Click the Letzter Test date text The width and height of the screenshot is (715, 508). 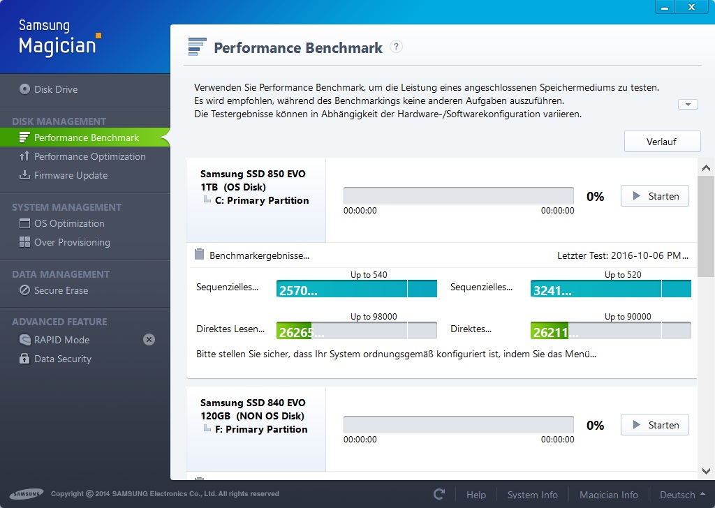click(x=623, y=255)
